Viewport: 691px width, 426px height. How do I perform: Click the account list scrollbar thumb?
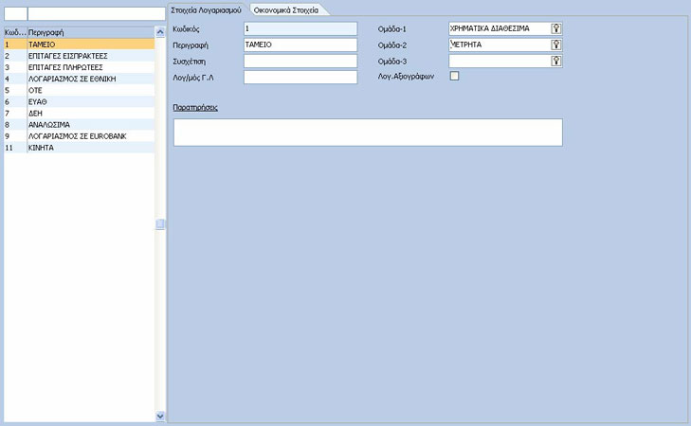160,224
